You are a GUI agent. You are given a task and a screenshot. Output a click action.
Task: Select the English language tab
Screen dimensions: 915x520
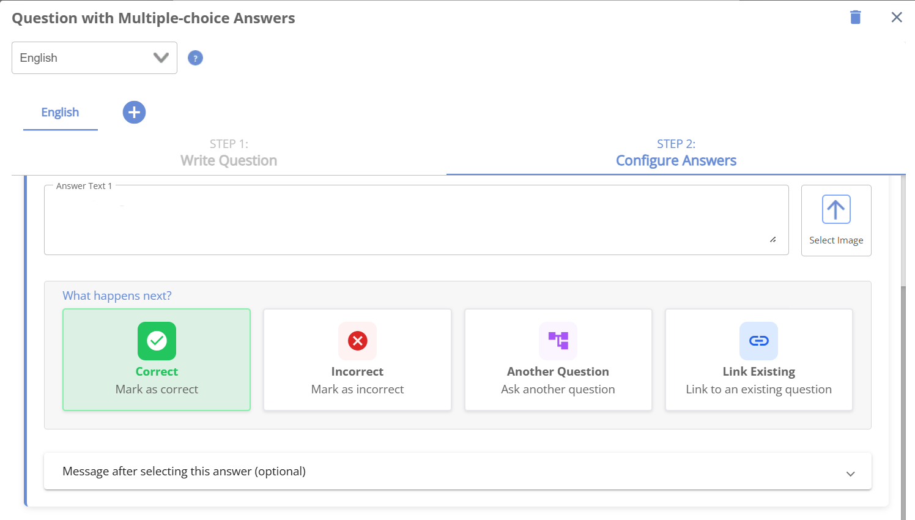tap(60, 113)
